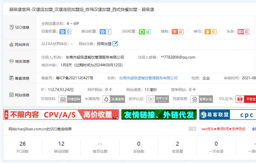Click the 备案信息 document icon
256x163 pixels.
[x=11, y=78]
